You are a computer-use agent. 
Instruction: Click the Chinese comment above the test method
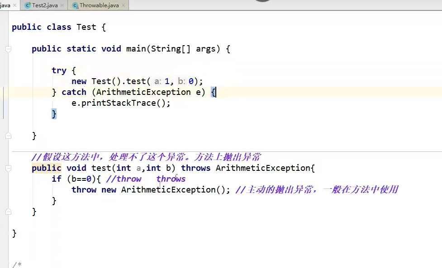(146, 157)
